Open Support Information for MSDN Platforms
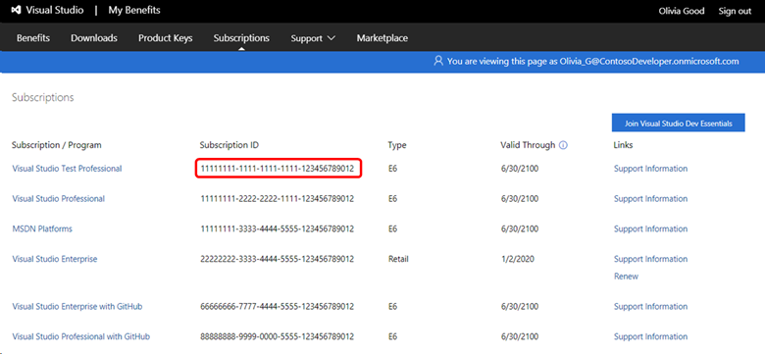The image size is (765, 354). 651,229
